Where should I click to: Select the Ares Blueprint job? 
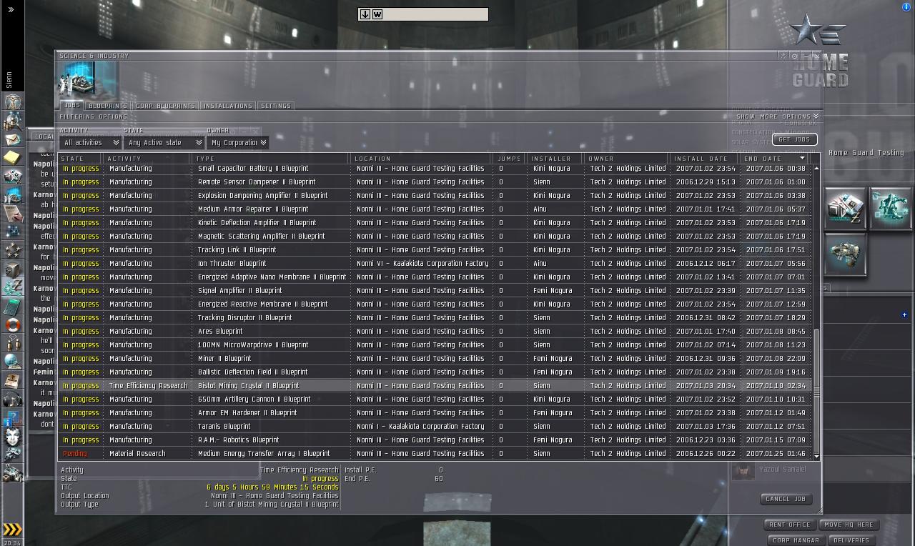click(x=435, y=332)
